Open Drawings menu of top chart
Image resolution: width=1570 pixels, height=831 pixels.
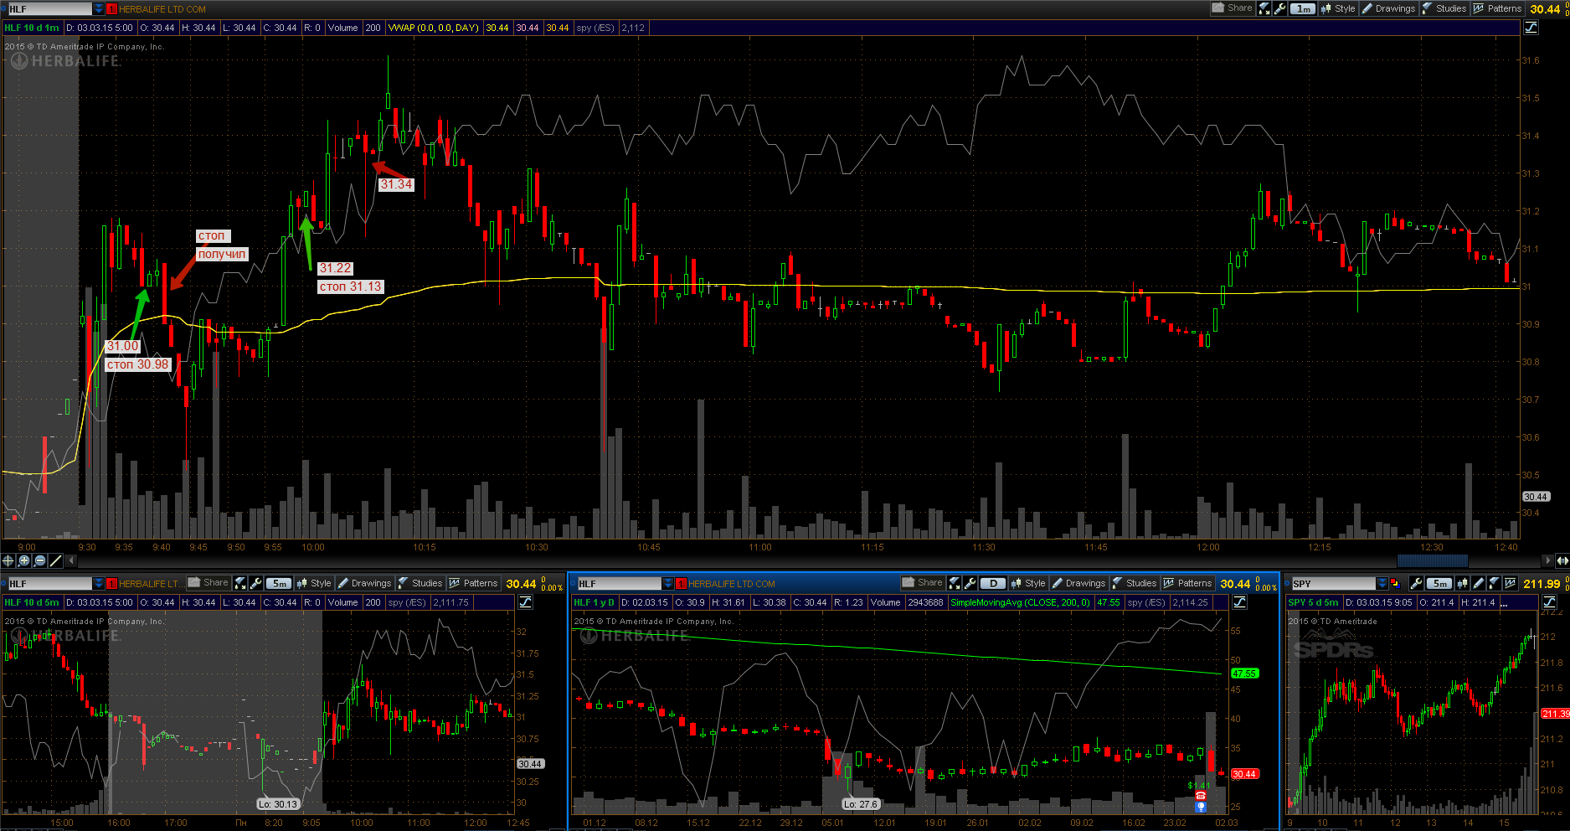pos(1388,8)
